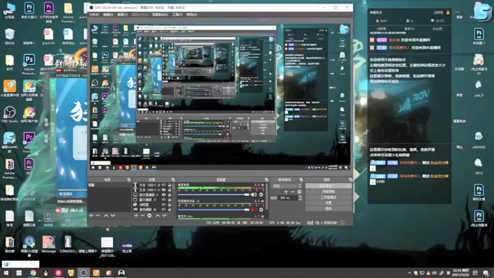
Task: Remove transition with minus icon
Action: [293, 192]
